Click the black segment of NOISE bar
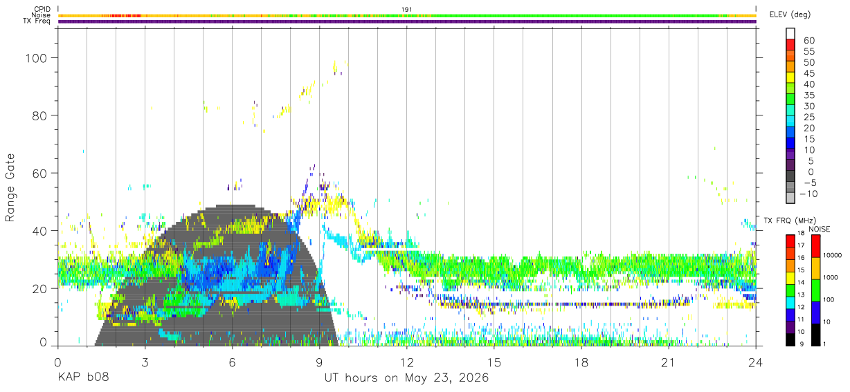The image size is (850, 392). (x=815, y=334)
